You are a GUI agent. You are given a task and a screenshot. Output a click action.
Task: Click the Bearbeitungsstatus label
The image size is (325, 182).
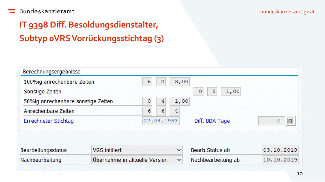coord(43,150)
